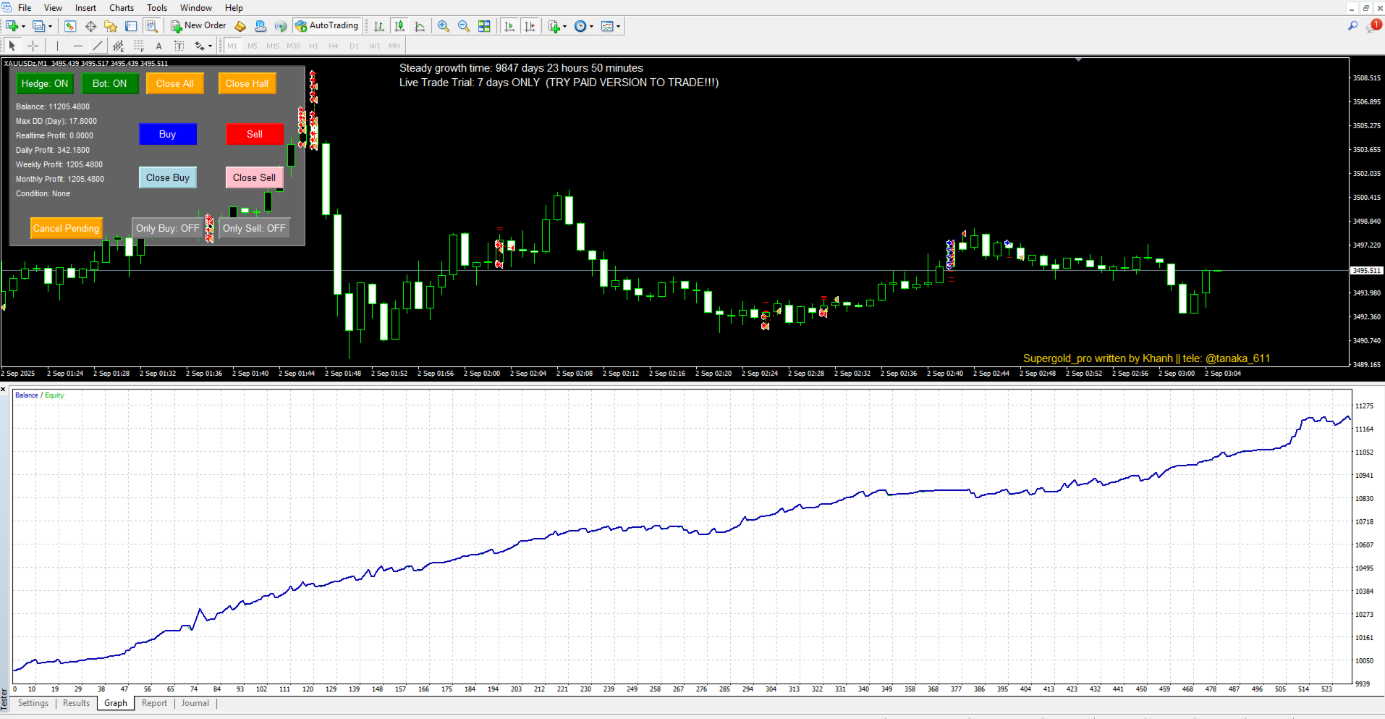This screenshot has width=1385, height=719.
Task: Expand the Templates dropdown arrow
Action: click(x=619, y=26)
